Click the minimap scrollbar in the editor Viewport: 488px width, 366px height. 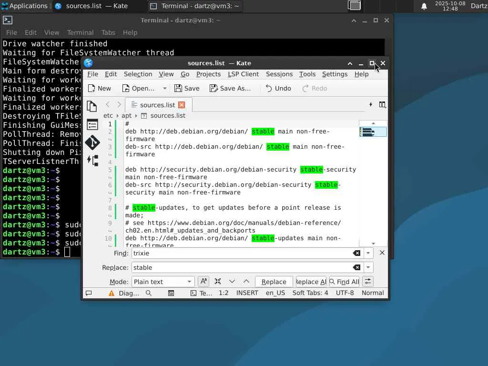pyautogui.click(x=373, y=183)
